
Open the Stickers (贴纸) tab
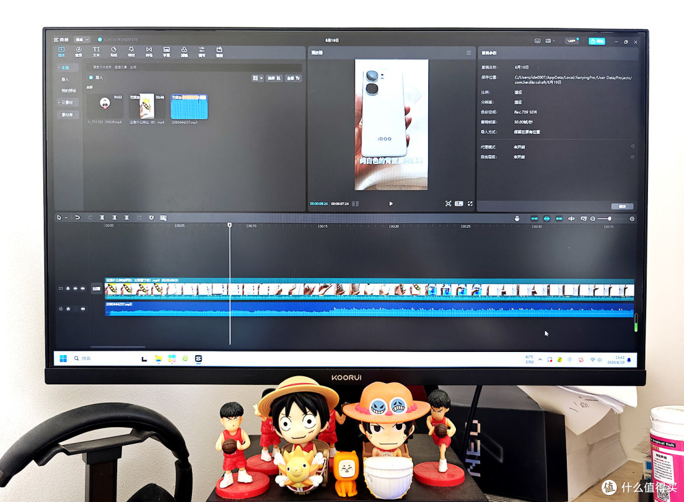point(114,52)
